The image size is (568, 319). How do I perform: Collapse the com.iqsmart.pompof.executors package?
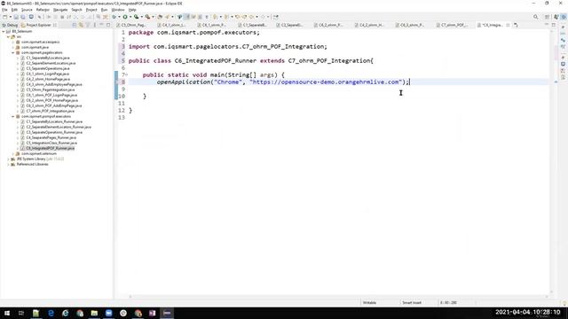pyautogui.click(x=13, y=116)
